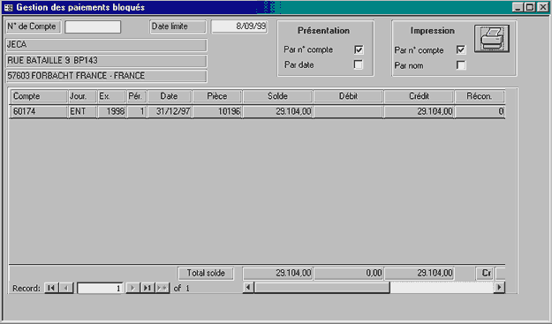Click the 'N° de Compte' label
Viewport: 552px width, 324px height.
[34, 26]
